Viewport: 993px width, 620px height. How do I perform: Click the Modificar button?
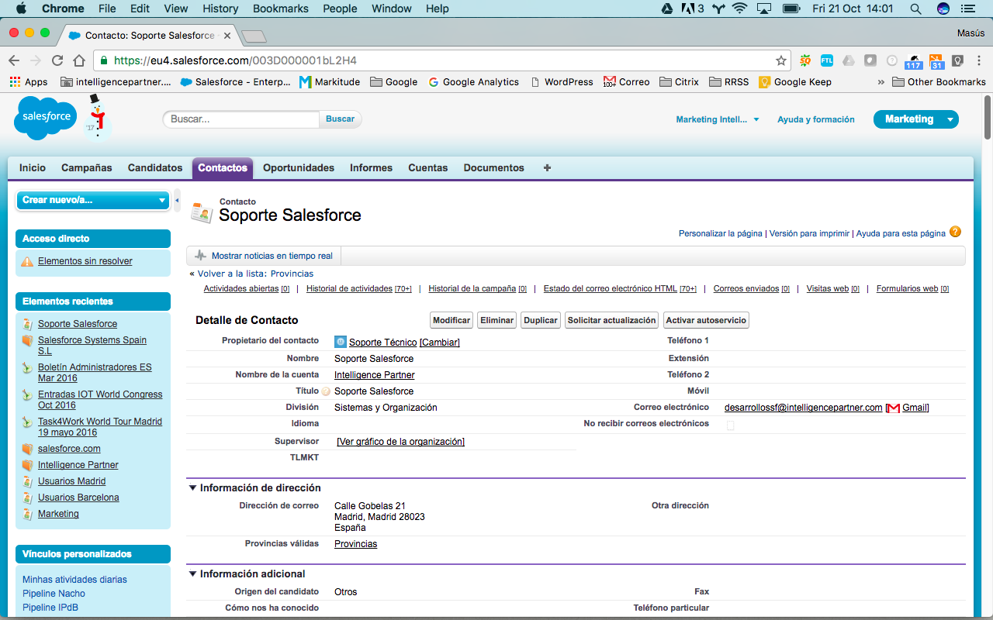(x=452, y=320)
